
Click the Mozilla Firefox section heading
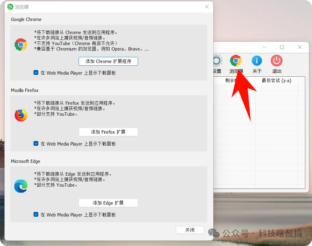25,90
